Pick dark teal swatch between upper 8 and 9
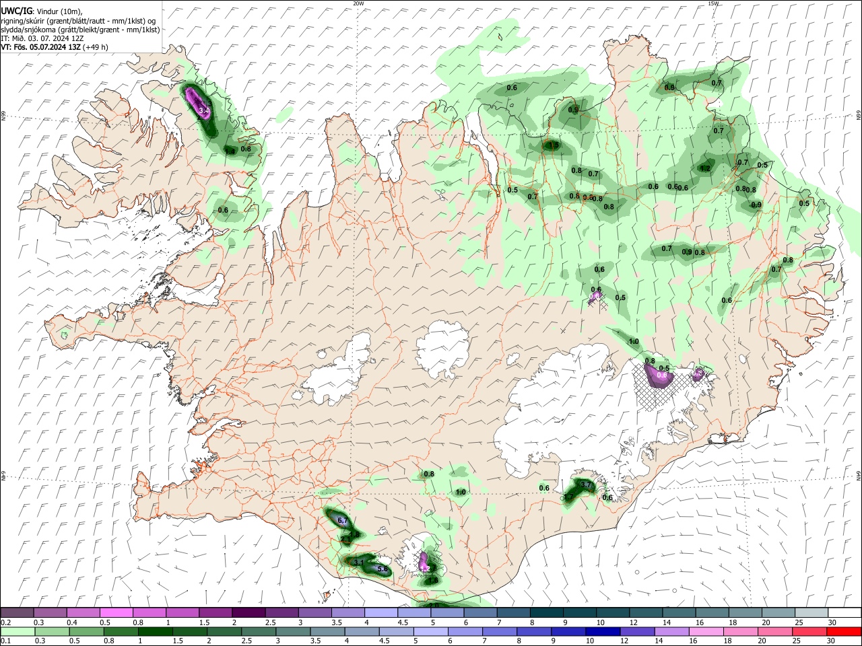 pyautogui.click(x=546, y=613)
